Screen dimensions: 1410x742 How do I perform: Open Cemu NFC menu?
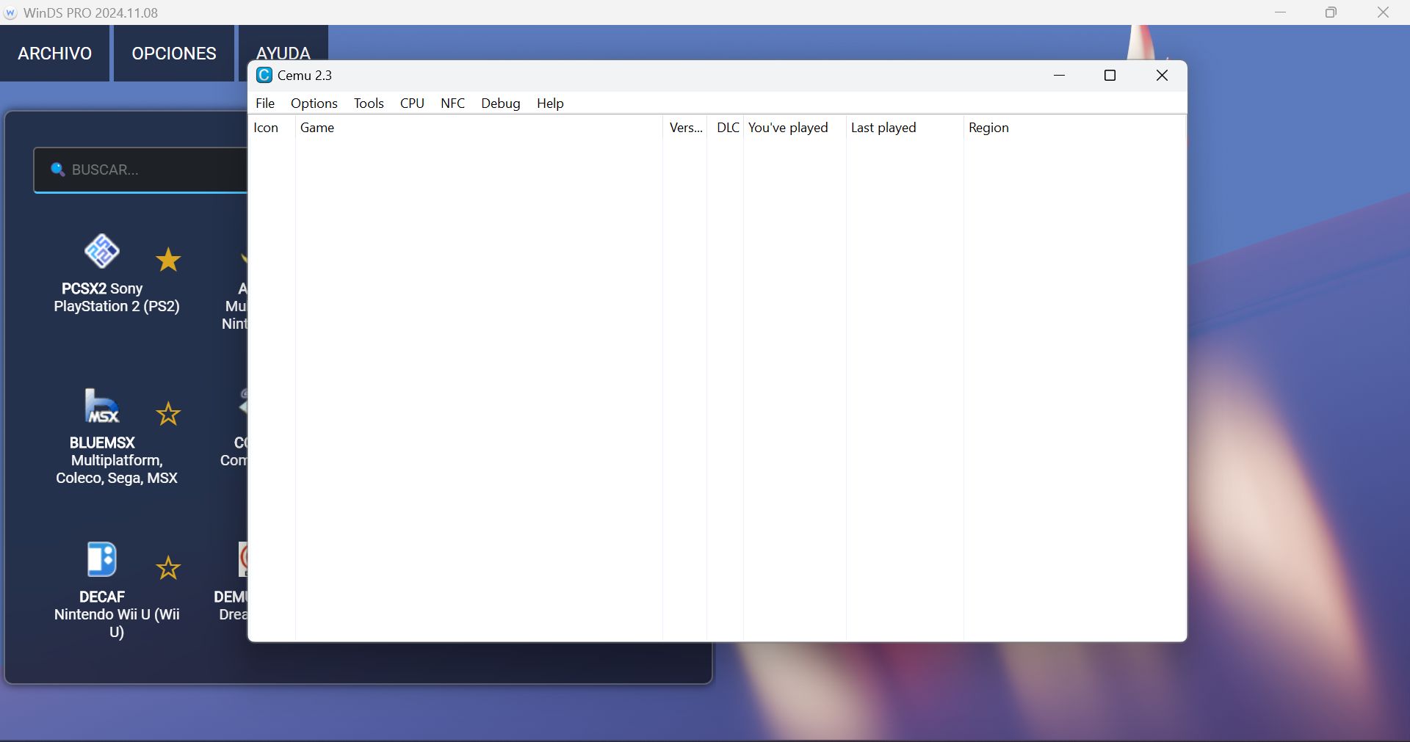coord(453,103)
